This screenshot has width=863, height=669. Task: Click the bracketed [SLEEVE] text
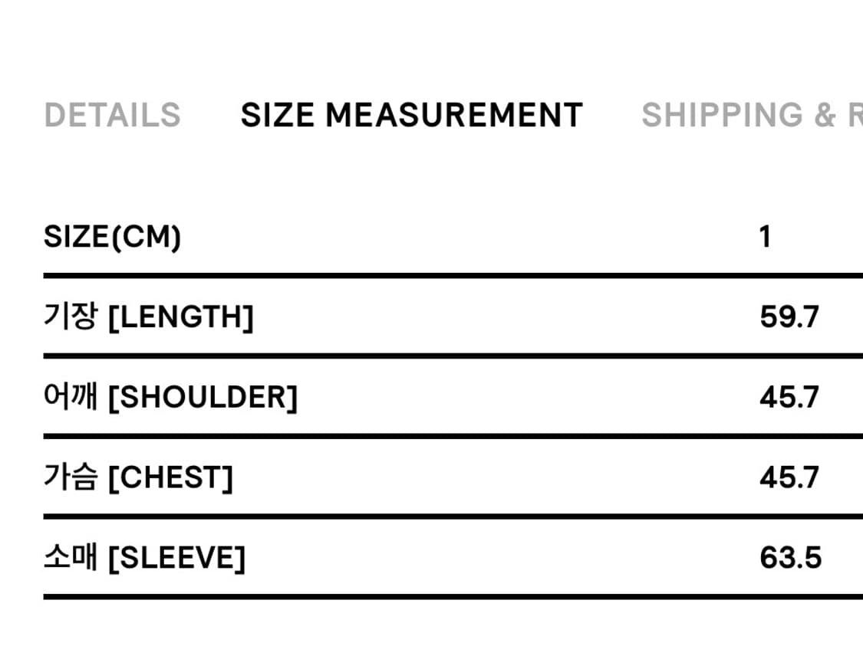(176, 559)
